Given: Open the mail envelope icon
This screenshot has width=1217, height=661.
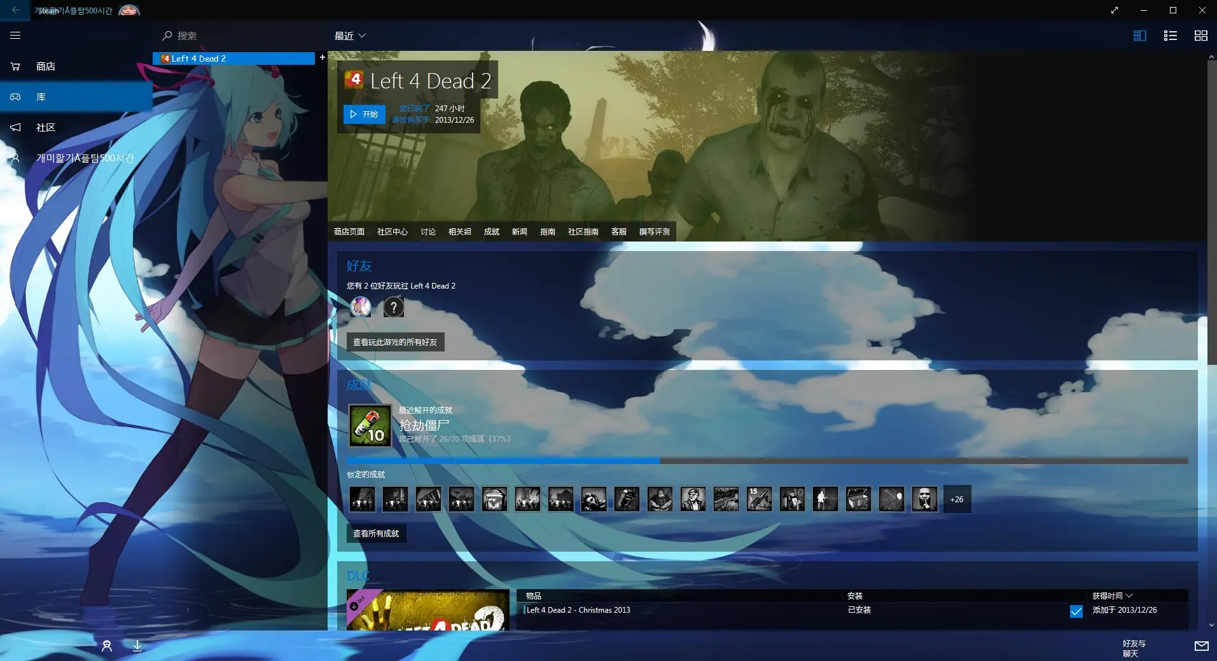Looking at the screenshot, I should point(1201,646).
